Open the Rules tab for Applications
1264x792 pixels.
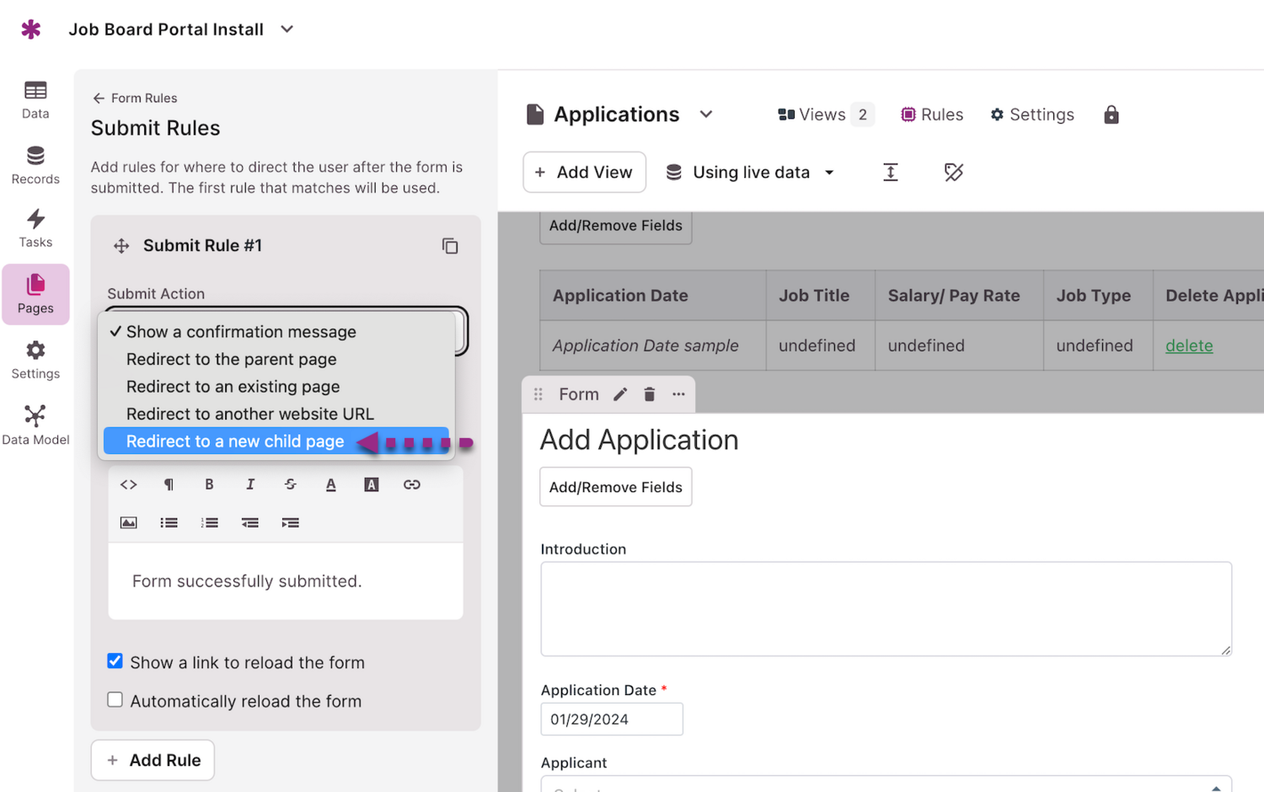point(932,115)
